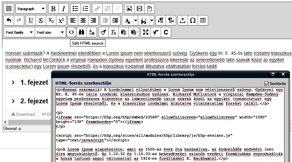Paste from Word
This screenshot has width=292, height=162.
[134, 32]
